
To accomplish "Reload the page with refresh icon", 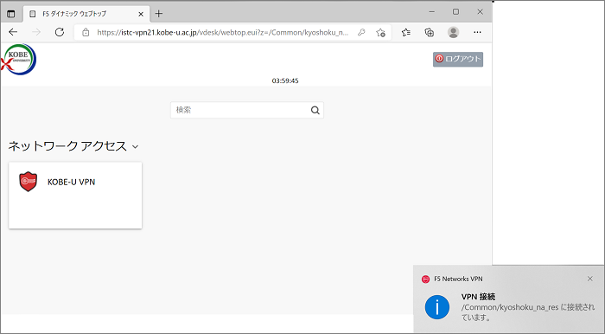I will 60,32.
